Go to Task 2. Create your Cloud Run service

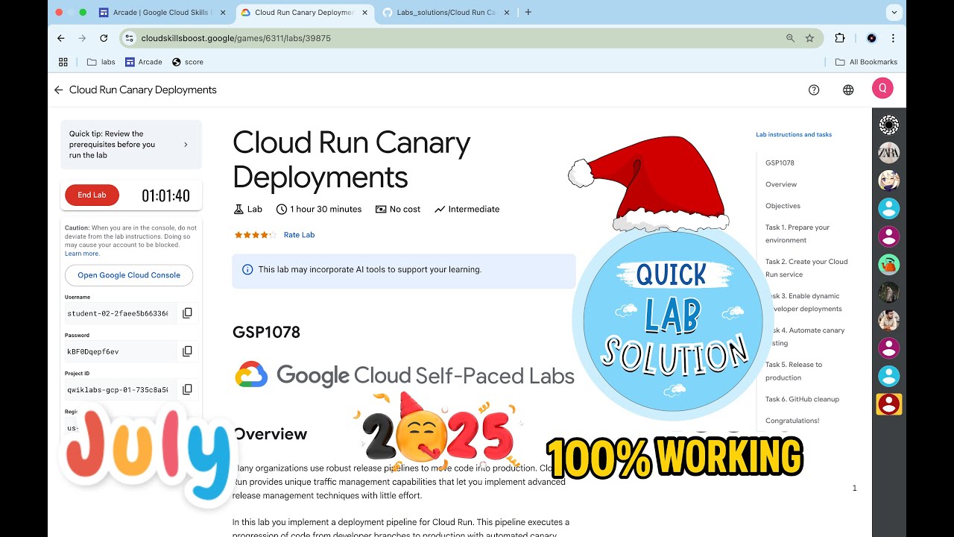point(806,268)
